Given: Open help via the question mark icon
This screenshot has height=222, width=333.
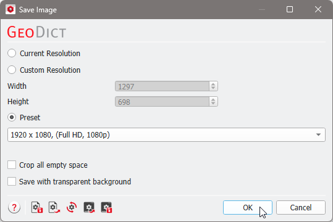Looking at the screenshot, I should [x=14, y=207].
